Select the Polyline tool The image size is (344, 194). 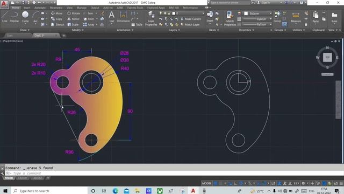(14, 17)
